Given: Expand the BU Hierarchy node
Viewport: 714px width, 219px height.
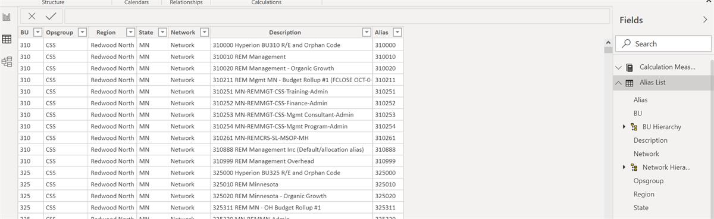Looking at the screenshot, I should tap(624, 127).
